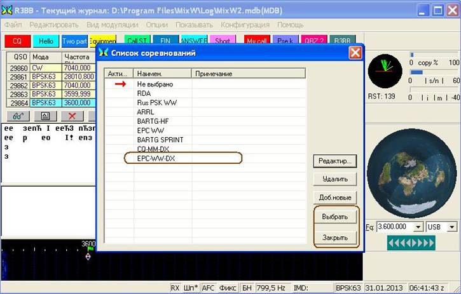Open the Файл menu
The image size is (461, 294).
(13, 25)
